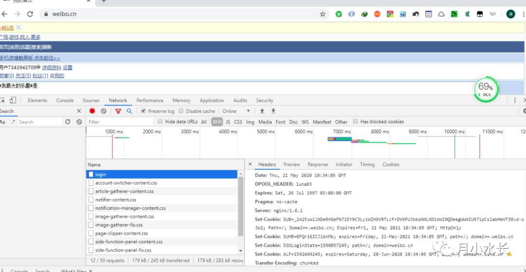Open the green checkmark extension icon
Viewport: 526px width, 272px height.
339,14
